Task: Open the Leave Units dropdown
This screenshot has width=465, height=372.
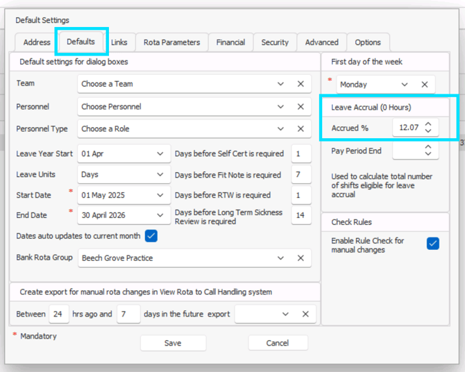Action: point(160,175)
